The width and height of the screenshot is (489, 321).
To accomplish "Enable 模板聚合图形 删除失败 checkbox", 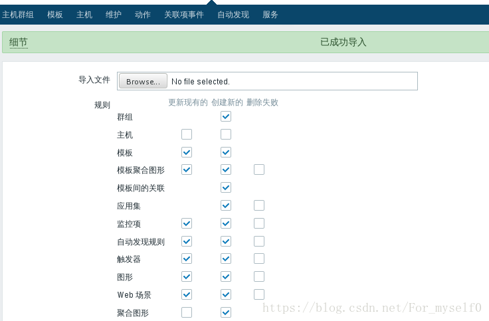I will click(259, 169).
